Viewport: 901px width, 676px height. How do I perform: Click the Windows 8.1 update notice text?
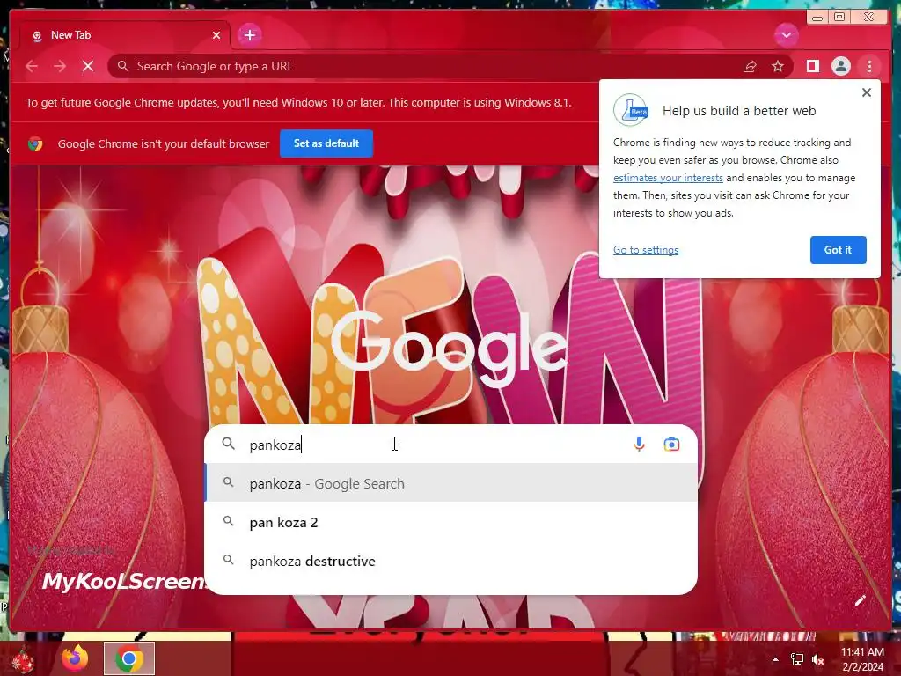pos(299,102)
